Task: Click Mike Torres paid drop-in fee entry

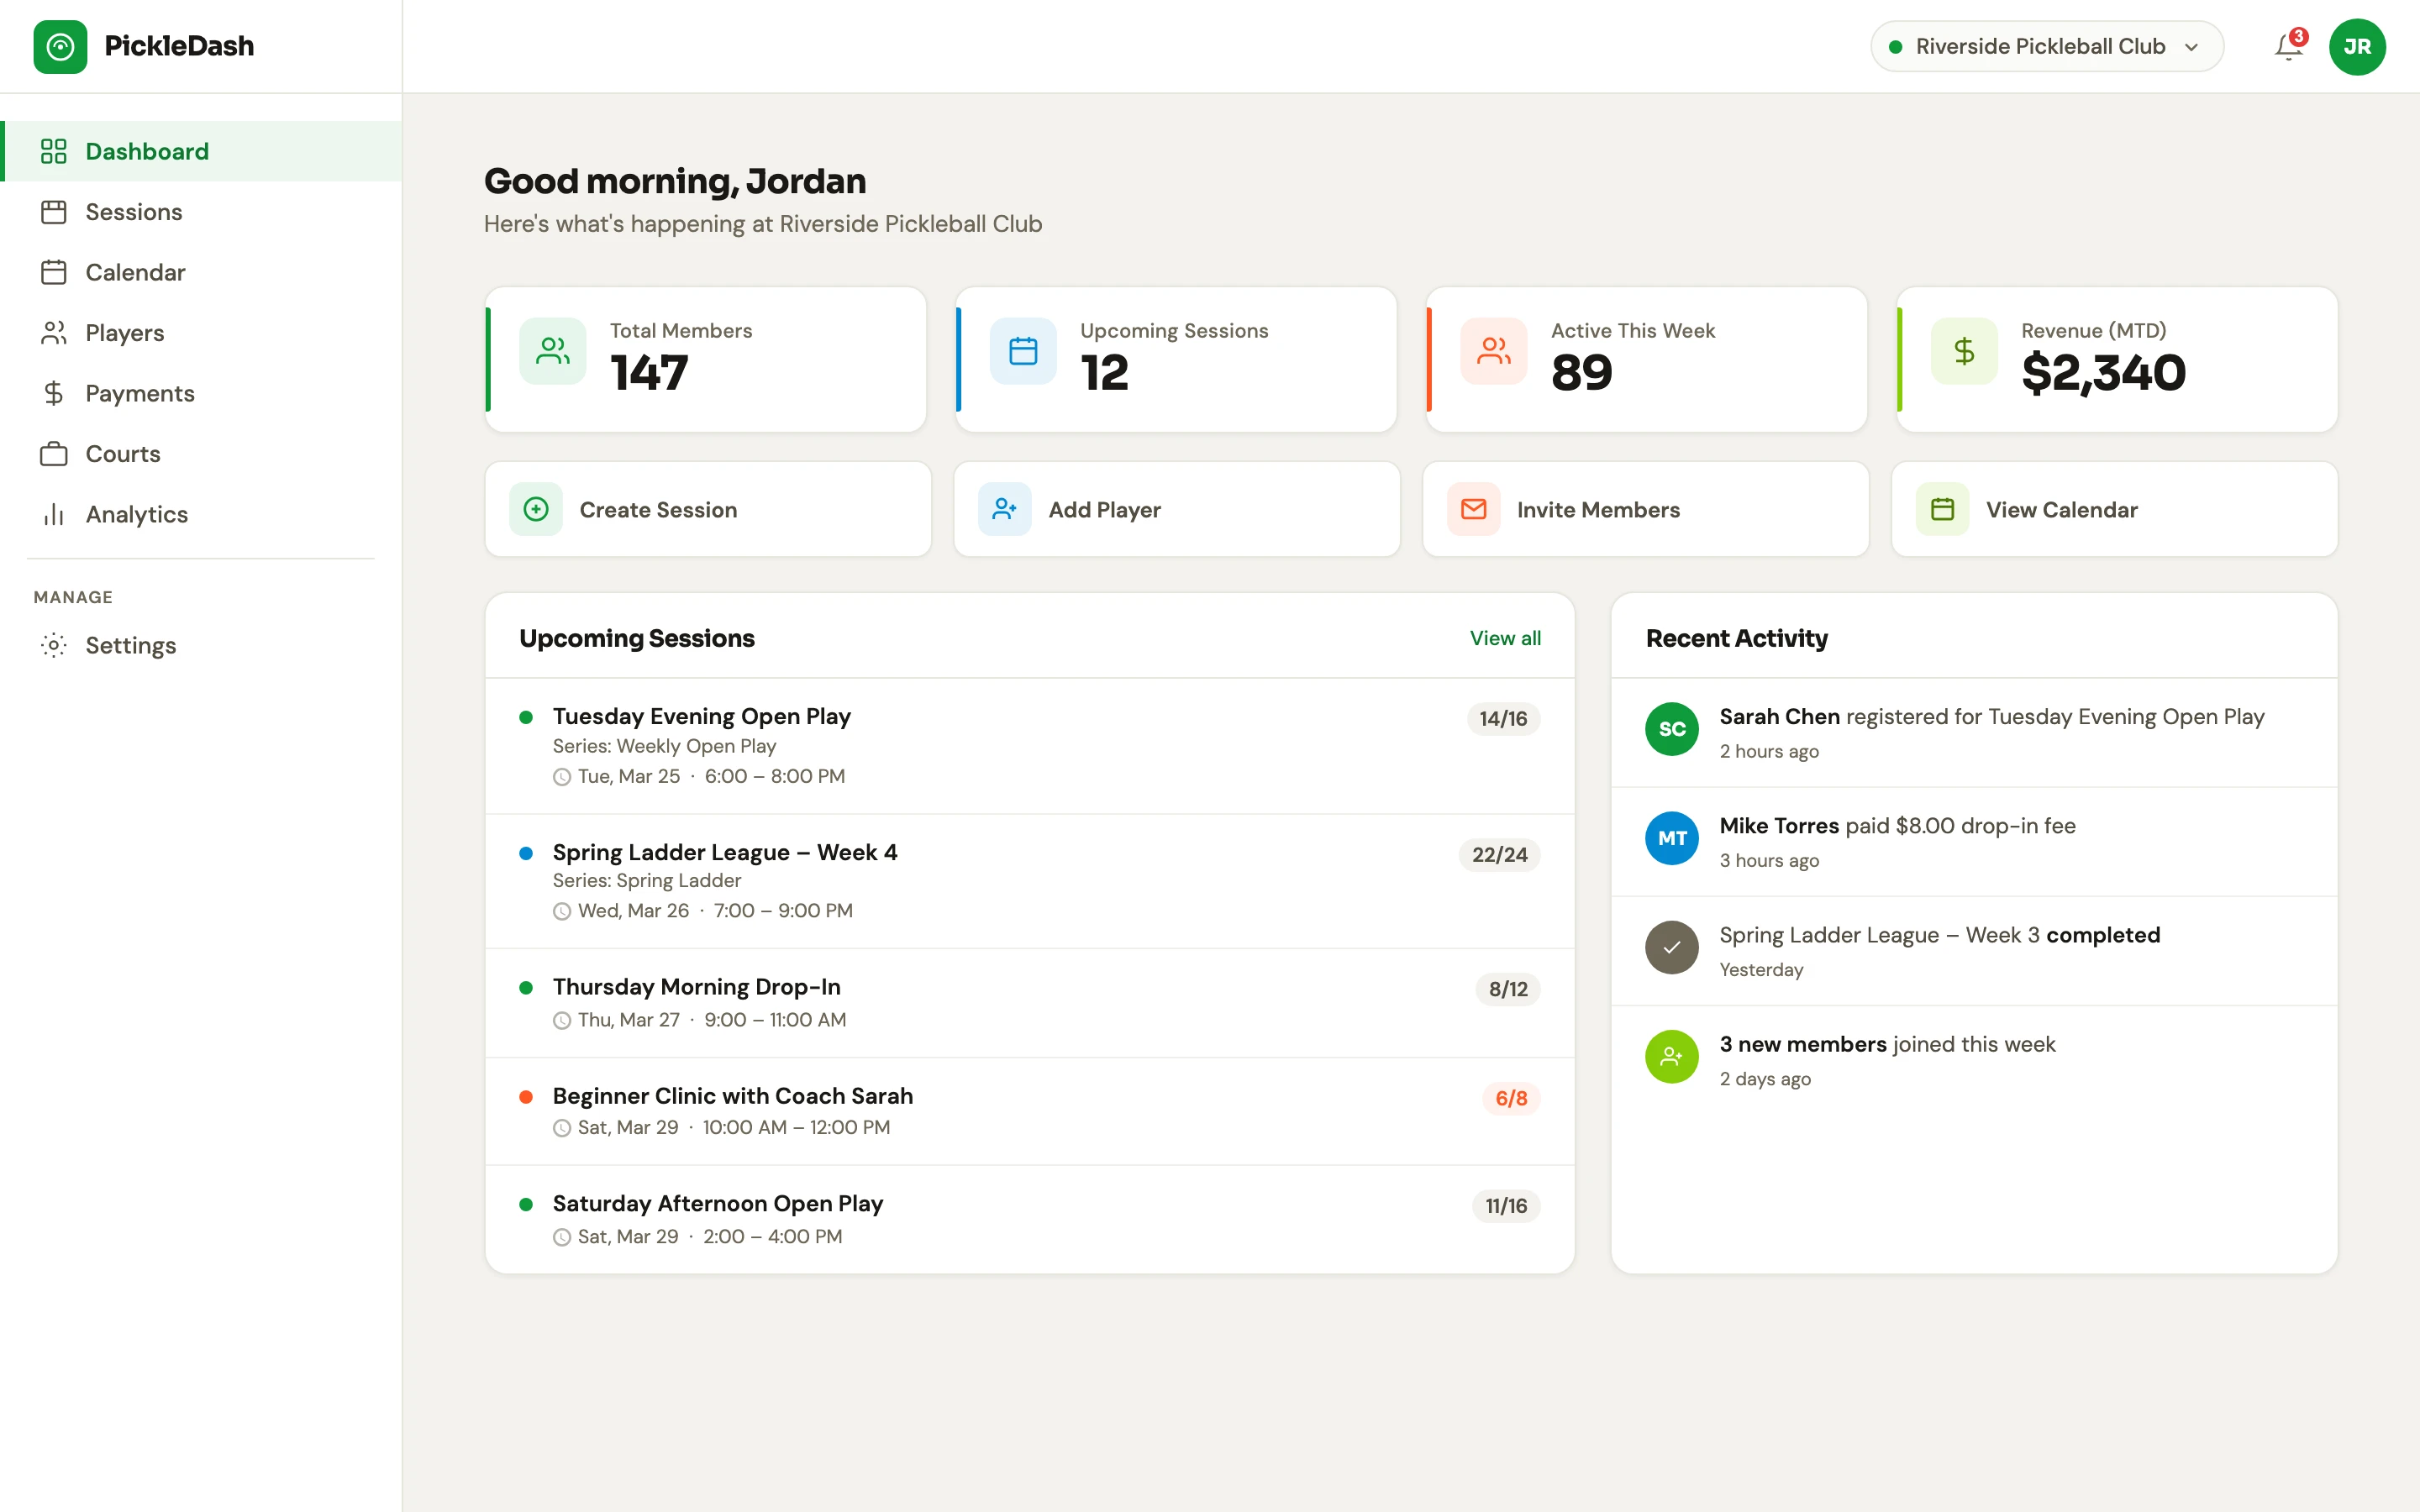Action: pyautogui.click(x=1974, y=842)
